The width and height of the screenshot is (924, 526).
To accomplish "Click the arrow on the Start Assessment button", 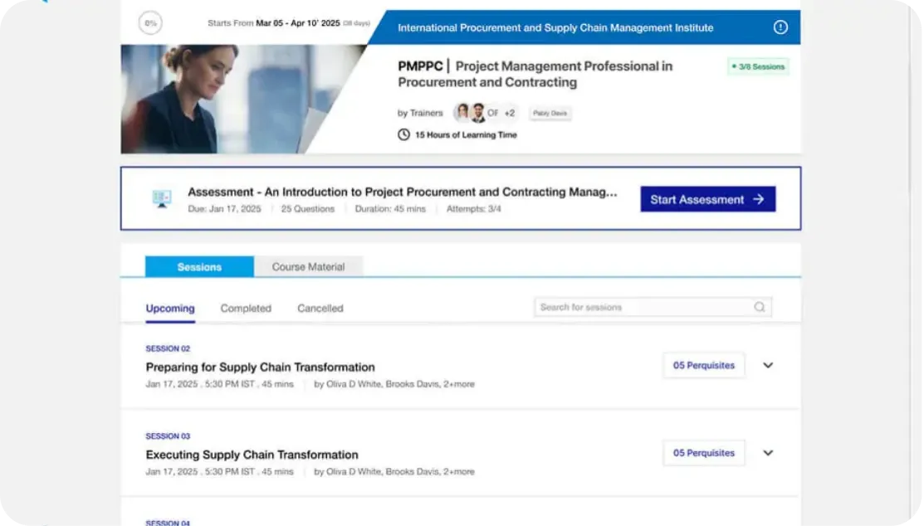I will pyautogui.click(x=758, y=199).
